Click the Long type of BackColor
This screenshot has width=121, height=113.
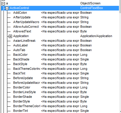[x=84, y=55]
